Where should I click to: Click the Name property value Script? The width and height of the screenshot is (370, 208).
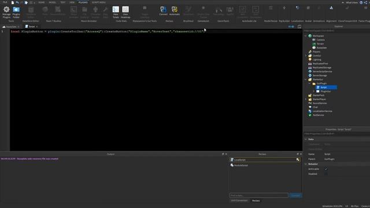point(327,154)
